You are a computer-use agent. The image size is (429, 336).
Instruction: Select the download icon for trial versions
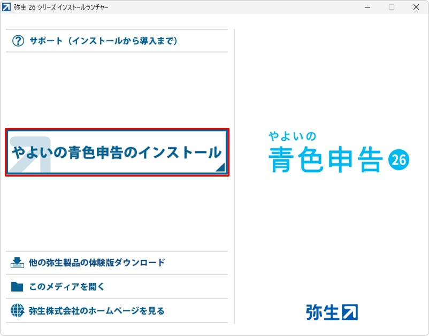click(18, 262)
